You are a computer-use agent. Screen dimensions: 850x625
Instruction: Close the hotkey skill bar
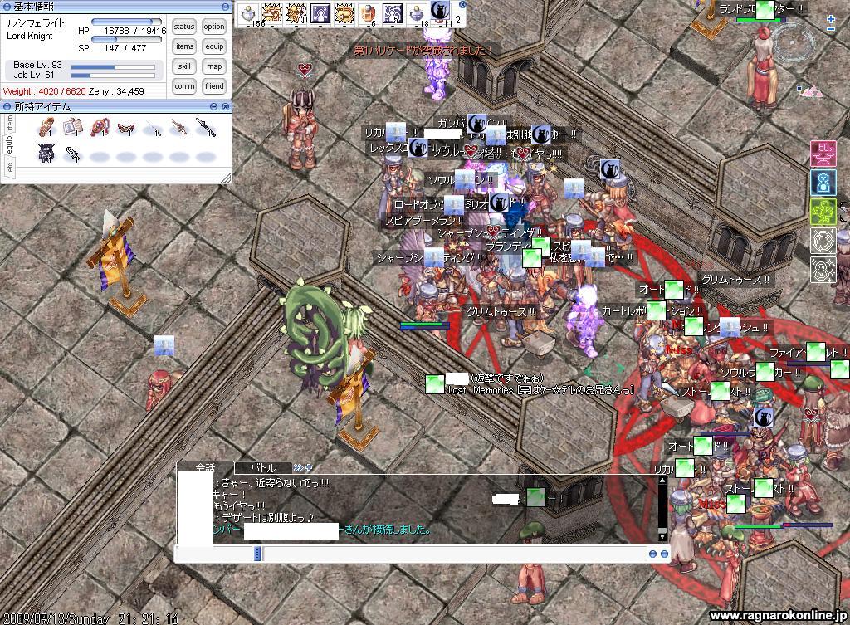point(462,5)
